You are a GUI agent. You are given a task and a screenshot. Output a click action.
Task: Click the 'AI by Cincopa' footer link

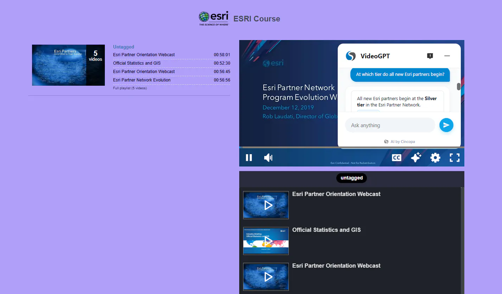click(x=399, y=142)
